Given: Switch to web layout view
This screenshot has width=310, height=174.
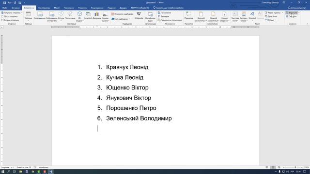Looking at the screenshot, I should (279, 167).
